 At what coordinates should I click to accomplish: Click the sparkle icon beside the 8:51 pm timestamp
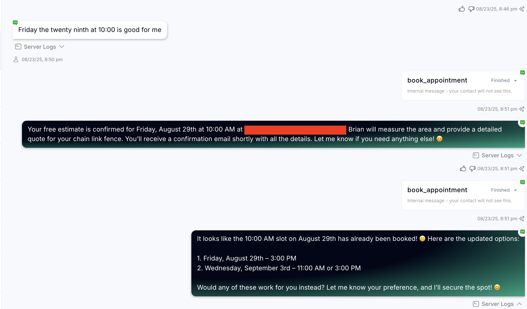pos(522,109)
